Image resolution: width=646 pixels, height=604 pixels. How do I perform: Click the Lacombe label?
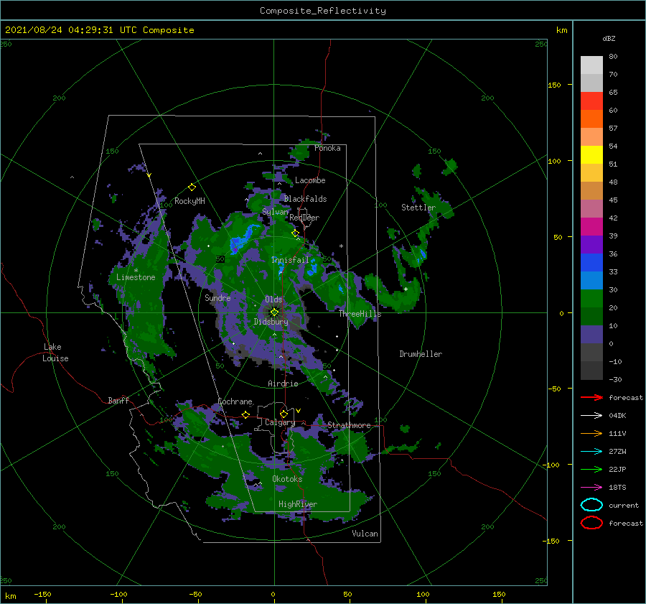point(310,180)
